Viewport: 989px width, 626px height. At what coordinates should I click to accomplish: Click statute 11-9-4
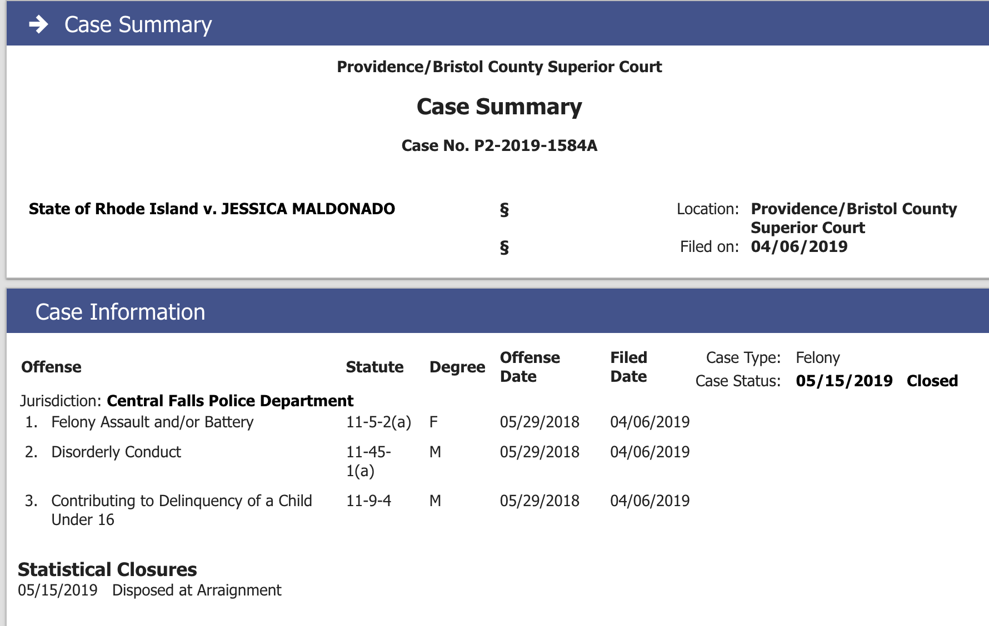click(x=368, y=501)
